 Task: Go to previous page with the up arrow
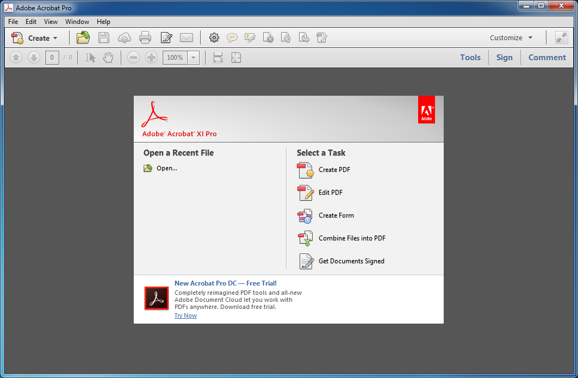coord(16,58)
